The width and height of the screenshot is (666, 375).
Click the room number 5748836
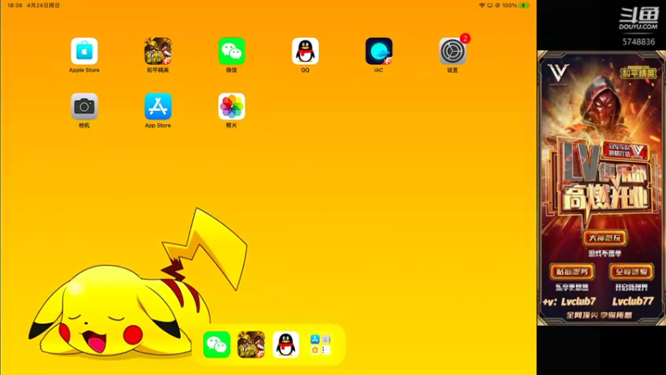tap(639, 42)
